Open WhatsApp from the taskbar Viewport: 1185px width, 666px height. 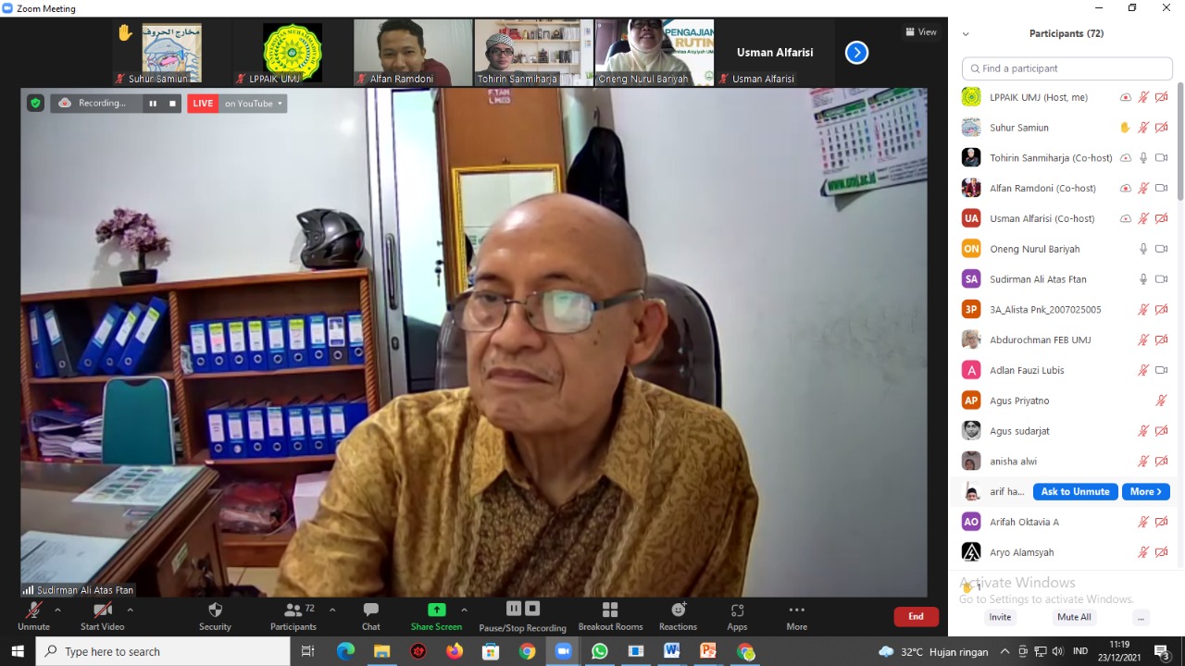tap(599, 651)
